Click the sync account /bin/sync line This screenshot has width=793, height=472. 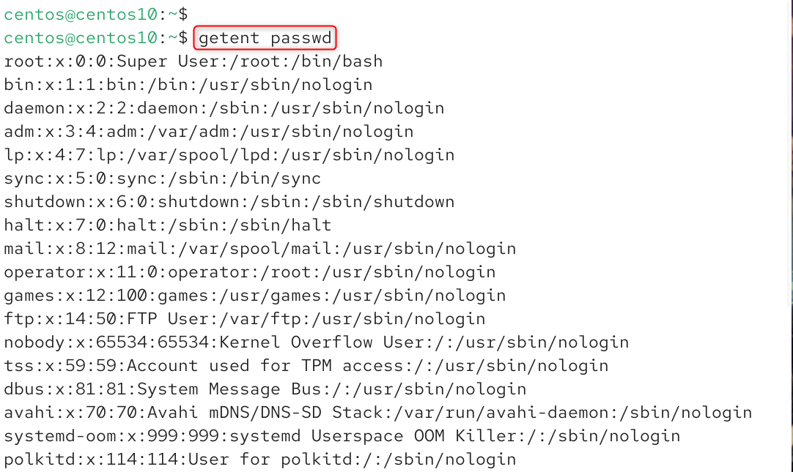(162, 179)
